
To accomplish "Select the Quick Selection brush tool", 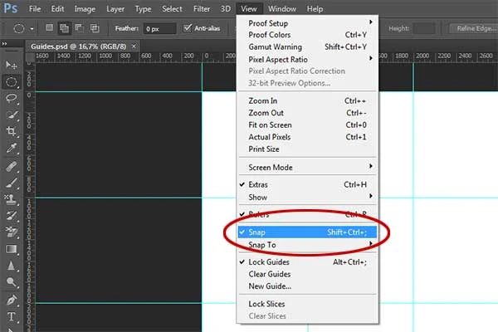I will [x=12, y=115].
